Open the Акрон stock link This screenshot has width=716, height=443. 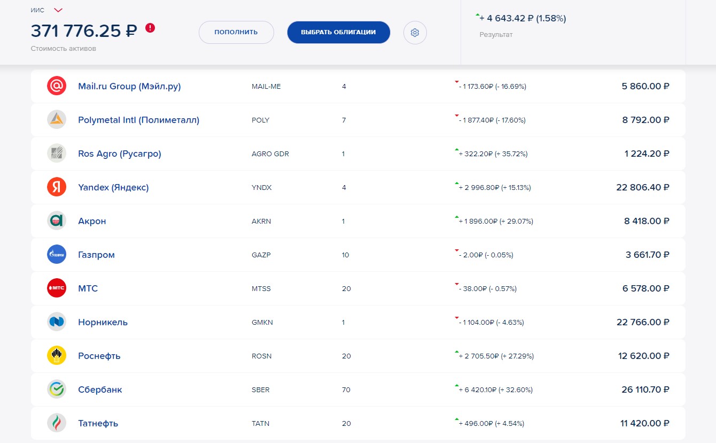coord(92,221)
